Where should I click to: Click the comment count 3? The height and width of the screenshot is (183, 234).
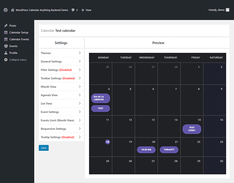(x=77, y=10)
